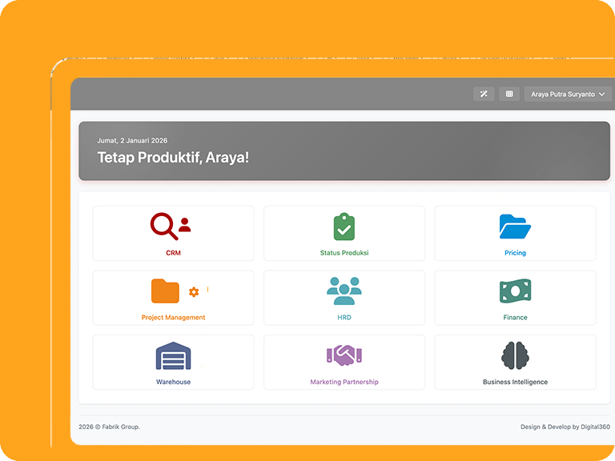Click the magic wand button in header
615x461 pixels.
coord(484,94)
